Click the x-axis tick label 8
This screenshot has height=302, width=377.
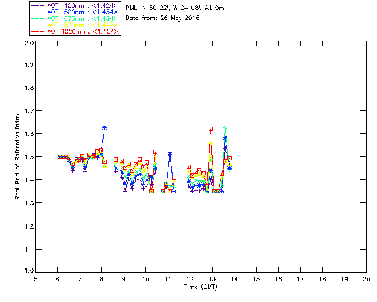pyautogui.click(x=102, y=279)
